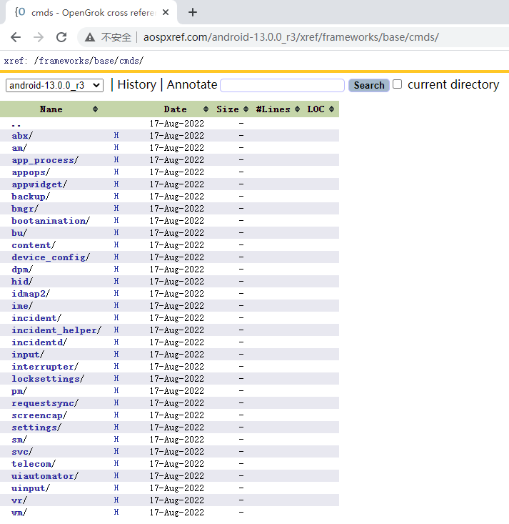Click the history H icon for app_process

[116, 159]
